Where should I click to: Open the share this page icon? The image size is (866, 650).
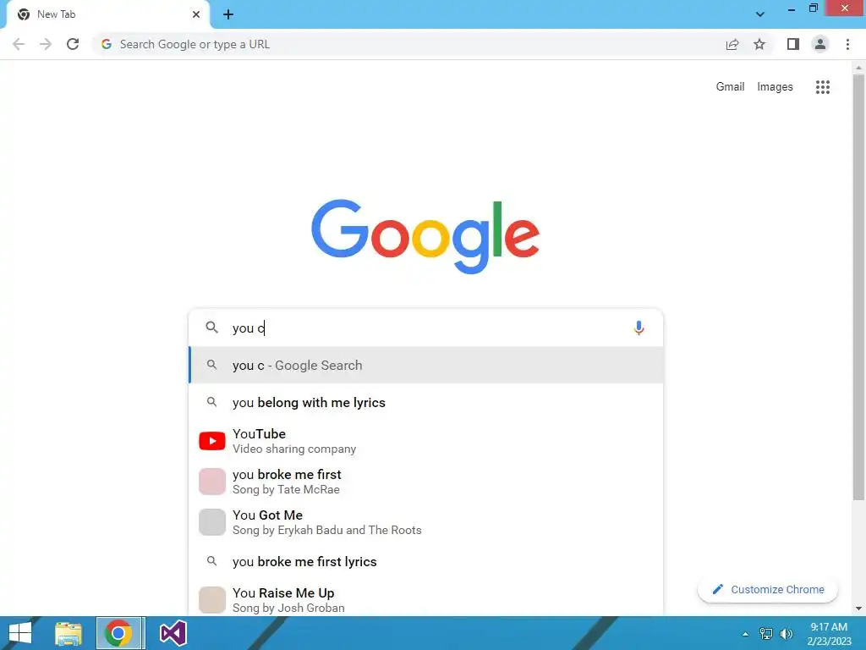732,44
